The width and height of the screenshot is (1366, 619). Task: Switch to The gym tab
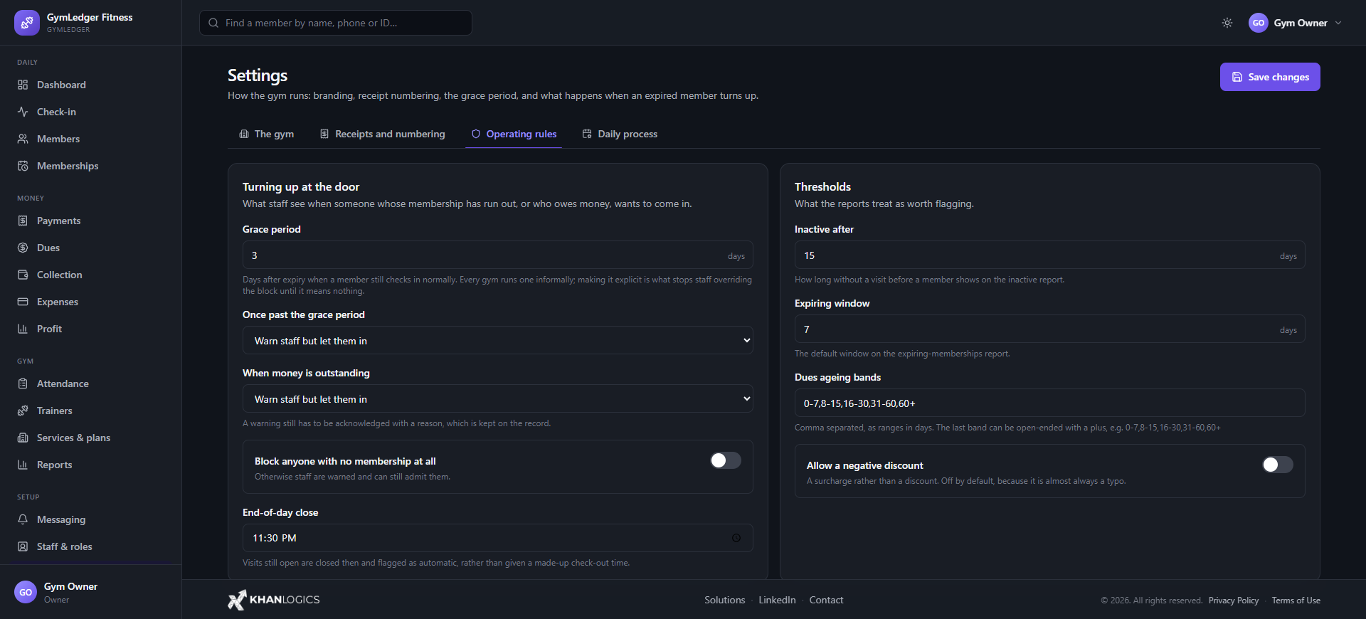[267, 134]
